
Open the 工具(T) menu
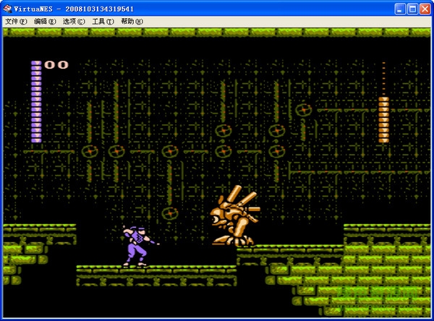103,21
